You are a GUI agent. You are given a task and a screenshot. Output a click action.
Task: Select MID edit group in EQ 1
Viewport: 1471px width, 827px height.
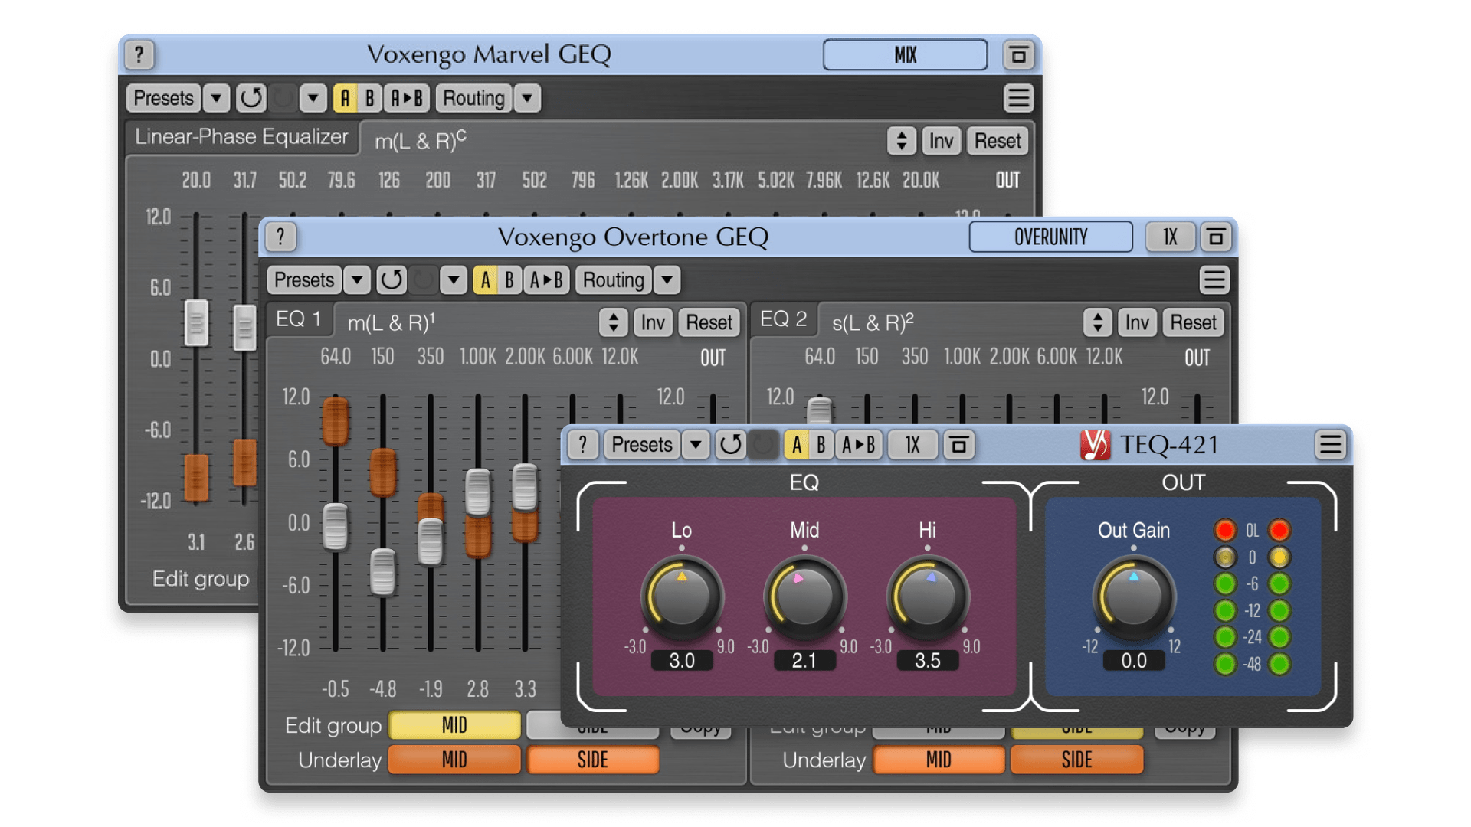454,725
